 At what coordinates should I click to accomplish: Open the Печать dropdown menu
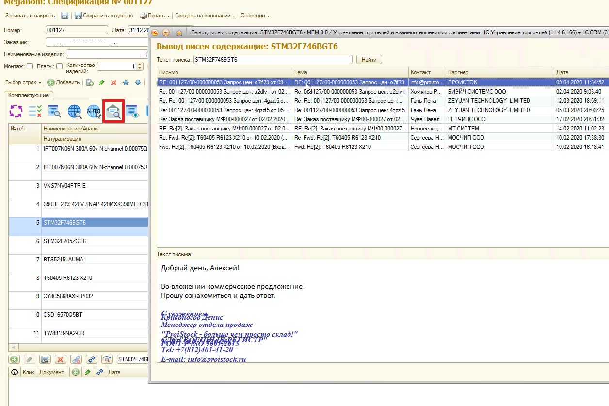(x=155, y=16)
